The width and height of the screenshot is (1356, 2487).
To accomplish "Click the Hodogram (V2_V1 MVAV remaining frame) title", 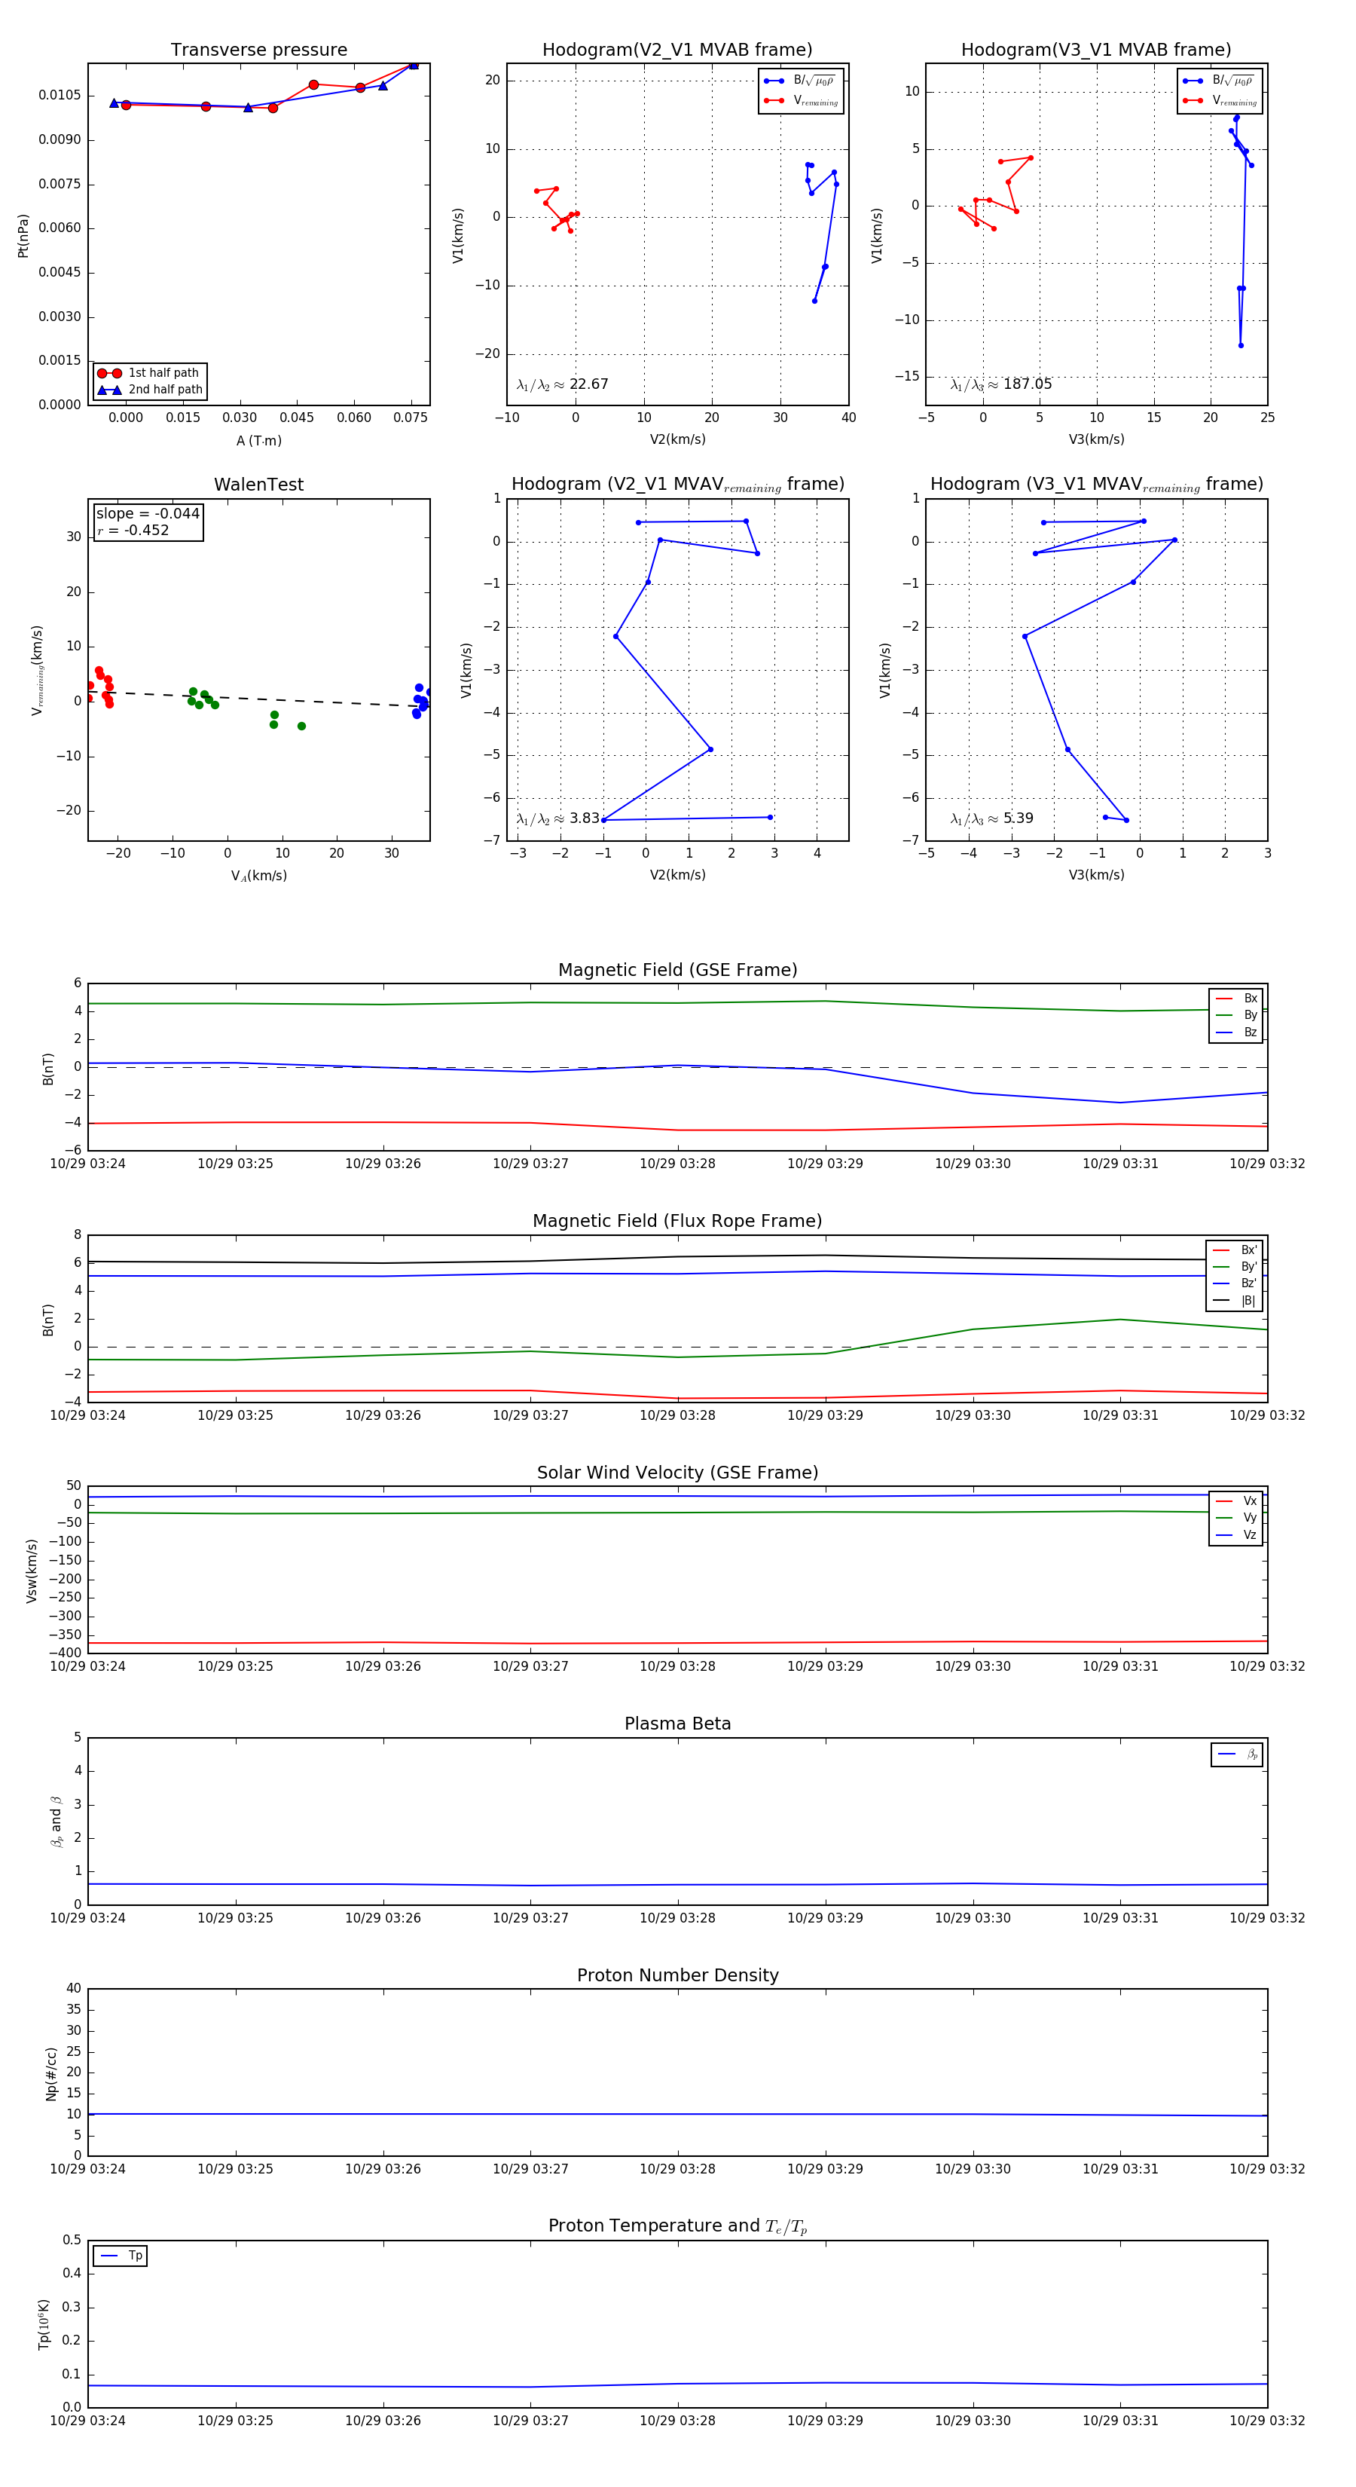I will pos(677,485).
